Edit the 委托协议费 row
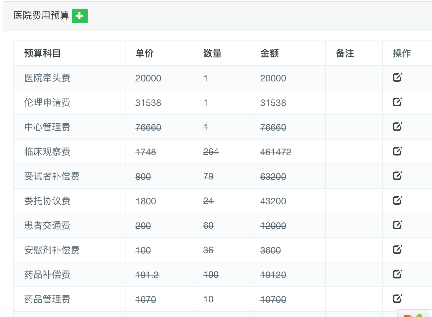The image size is (432, 317). click(397, 200)
